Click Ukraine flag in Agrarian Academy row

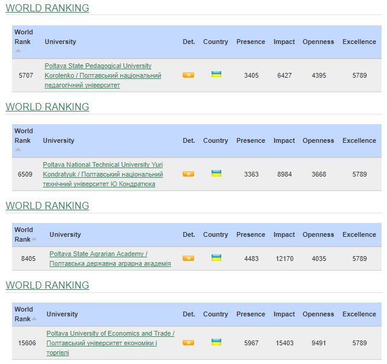click(216, 258)
